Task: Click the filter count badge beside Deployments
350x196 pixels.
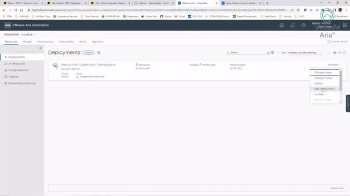Action: (89, 53)
